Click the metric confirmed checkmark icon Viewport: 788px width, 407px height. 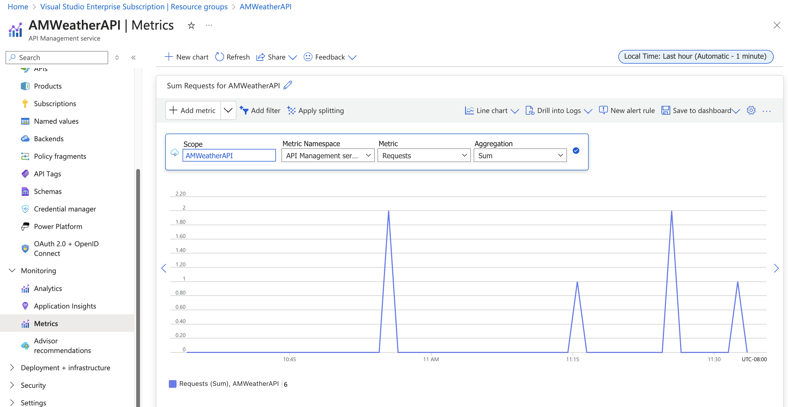pos(576,151)
